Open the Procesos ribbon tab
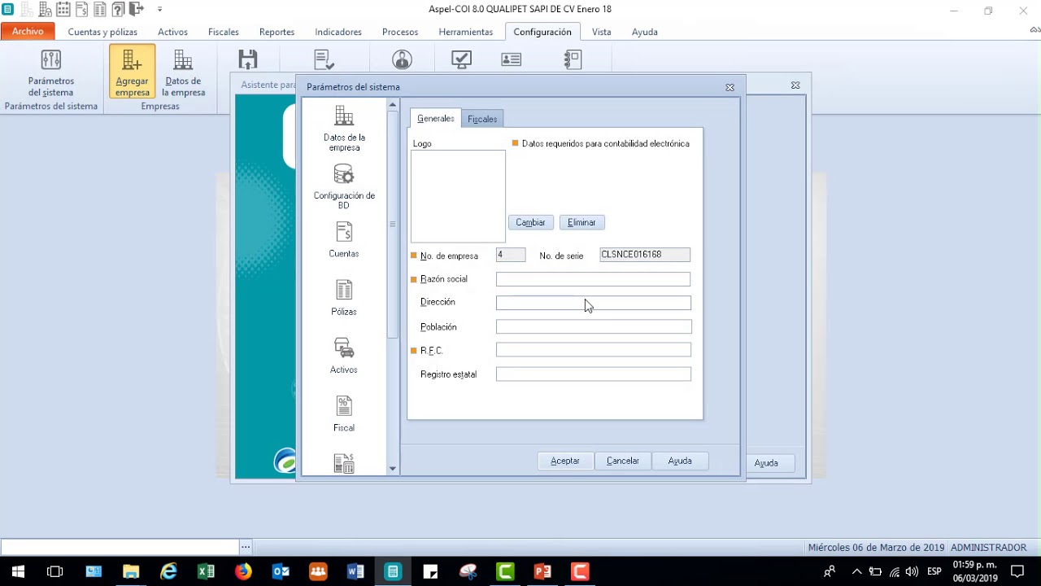This screenshot has width=1041, height=586. 400,32
